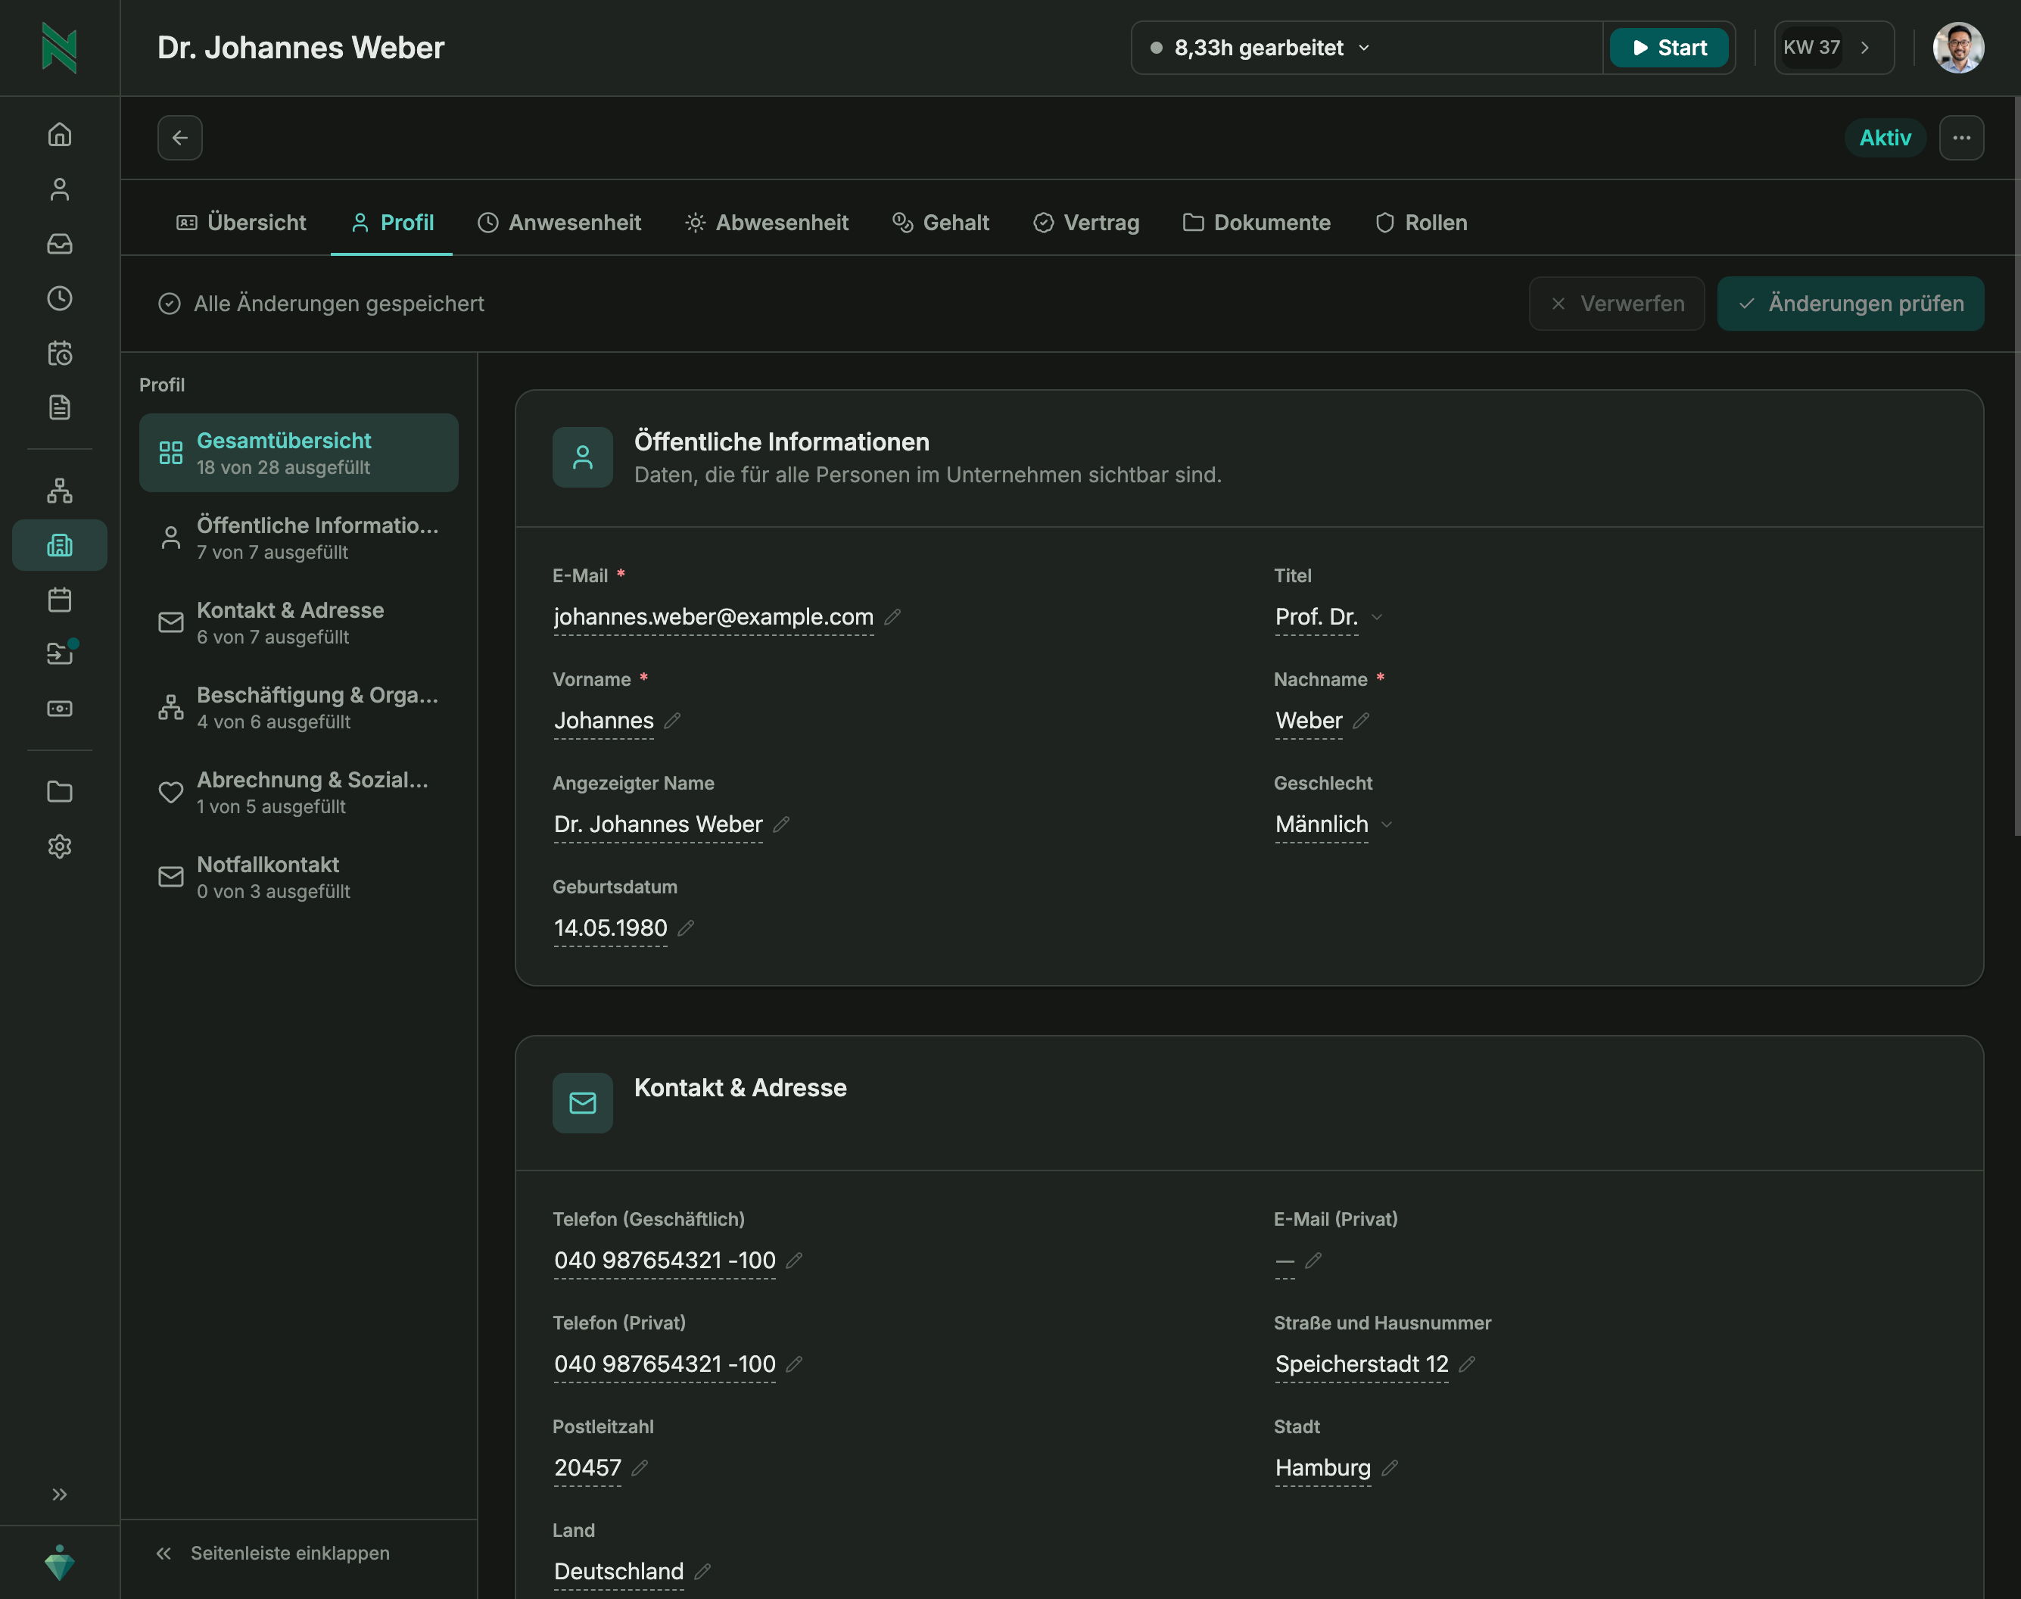Advance KW 37 with the chevron
2021x1599 pixels.
tap(1864, 48)
